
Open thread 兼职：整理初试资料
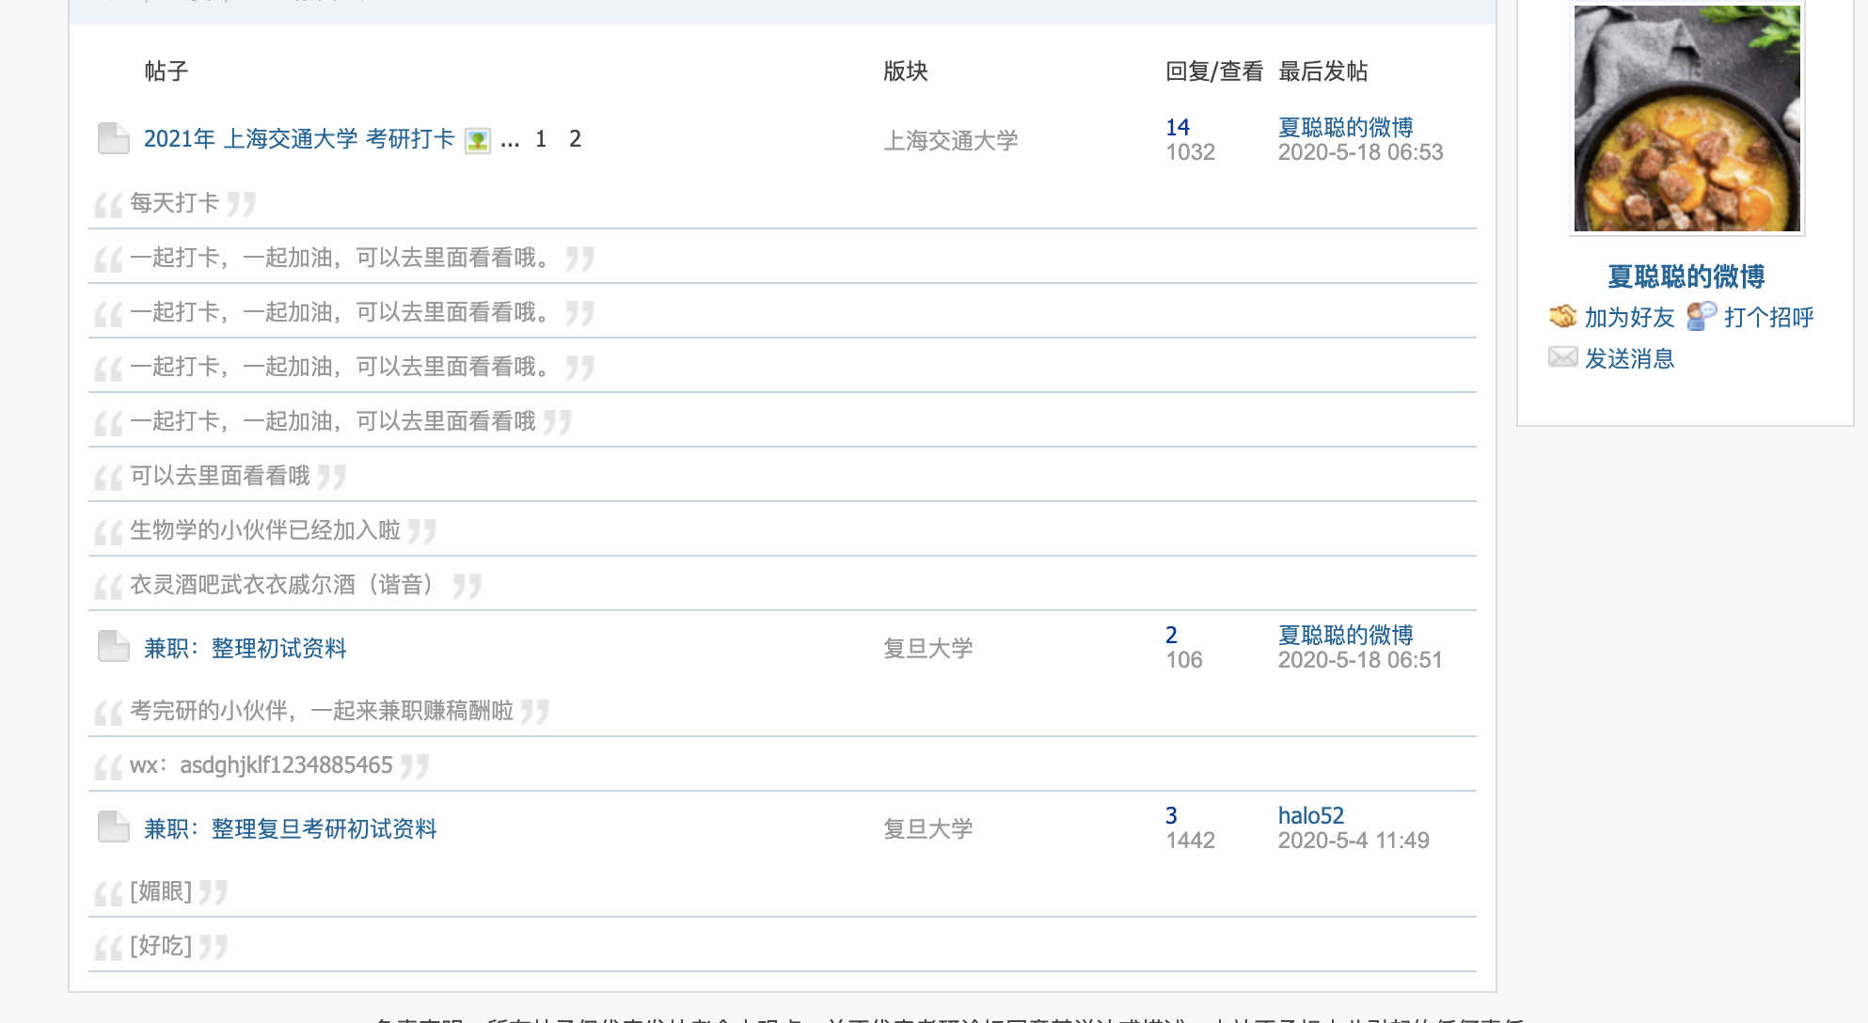click(x=245, y=648)
